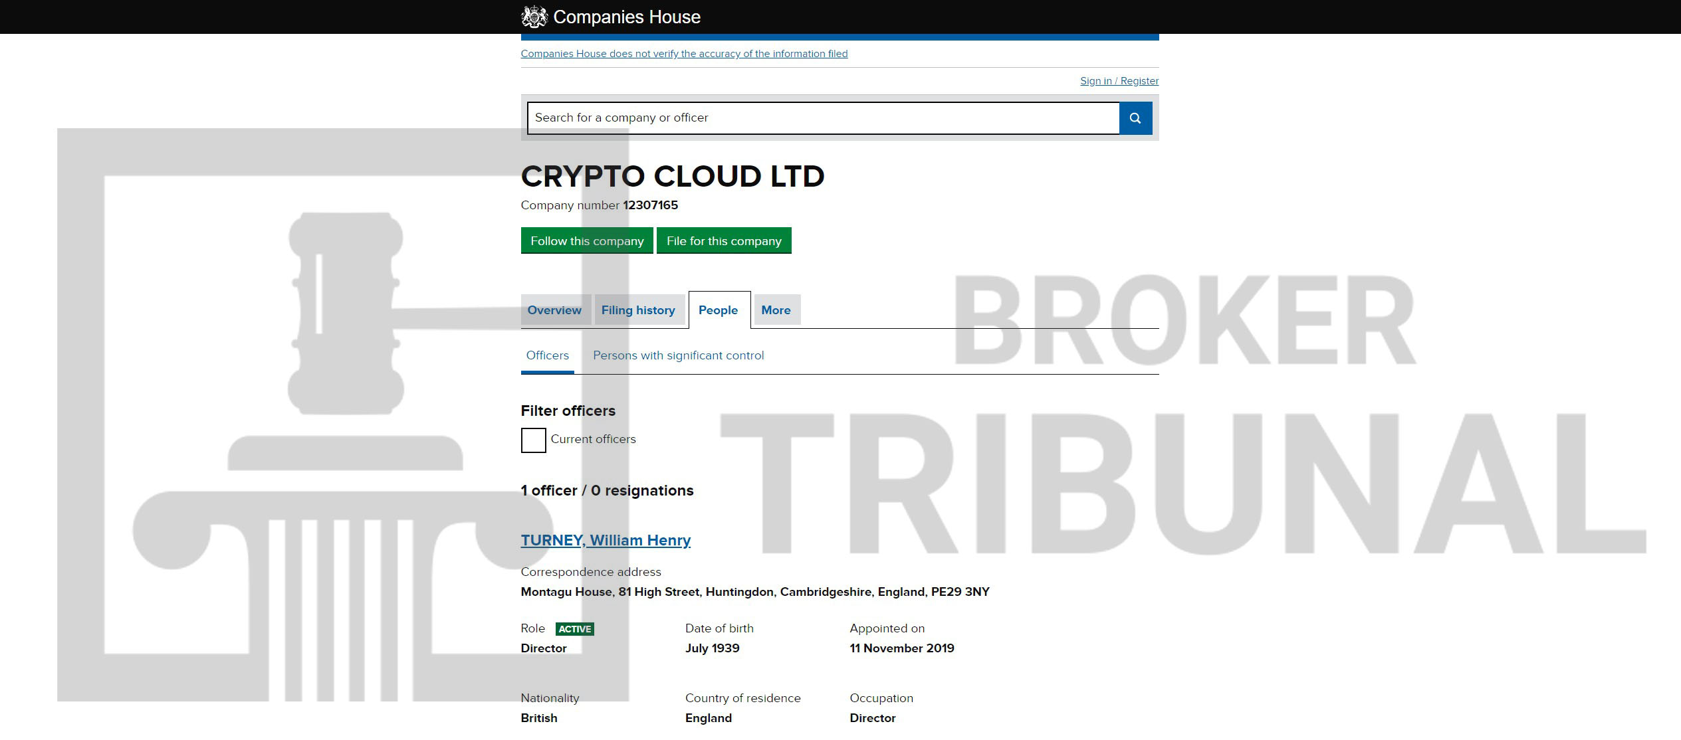Select the Director value under Role
The image size is (1681, 740).
click(544, 648)
